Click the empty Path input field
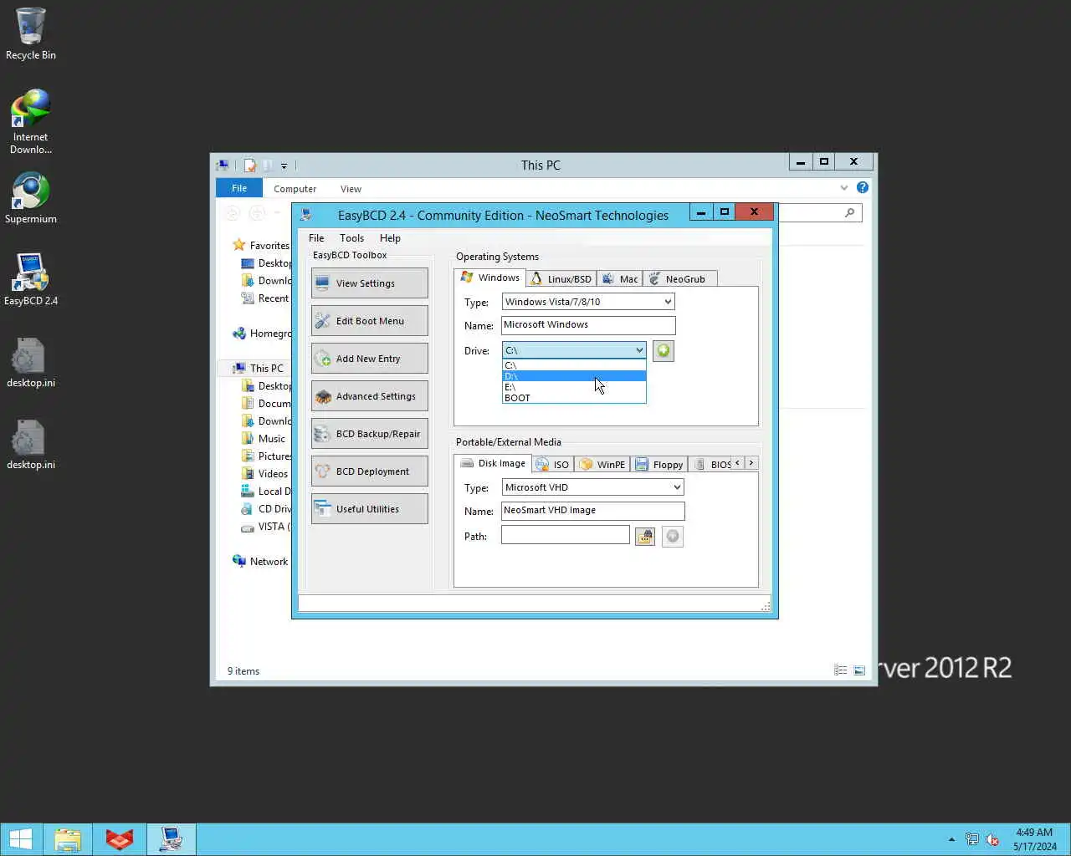The height and width of the screenshot is (856, 1071). (565, 535)
